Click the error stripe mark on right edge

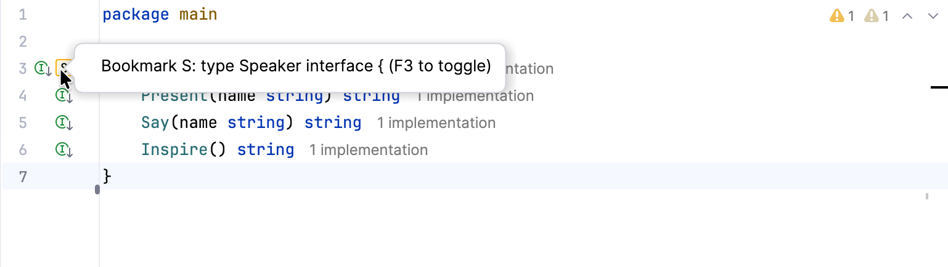[939, 88]
